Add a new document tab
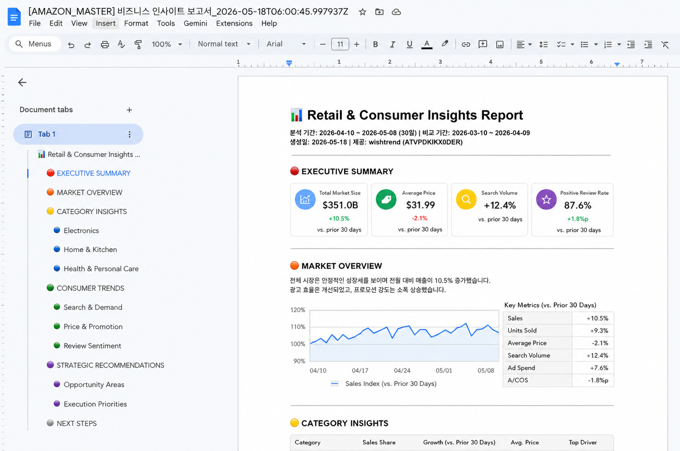Viewport: 680px width, 451px height. click(x=129, y=110)
